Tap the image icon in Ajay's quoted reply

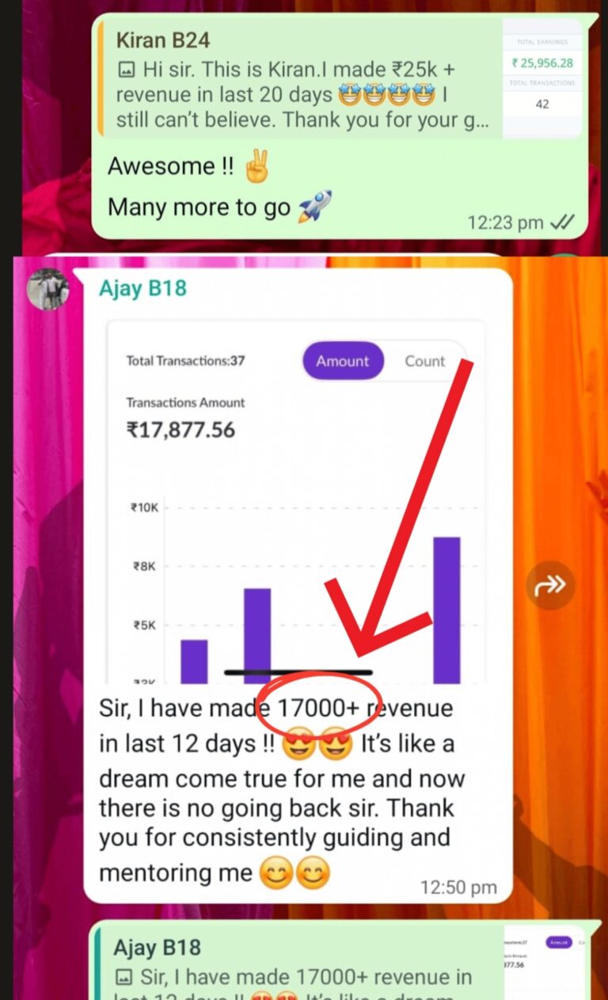pos(123,977)
